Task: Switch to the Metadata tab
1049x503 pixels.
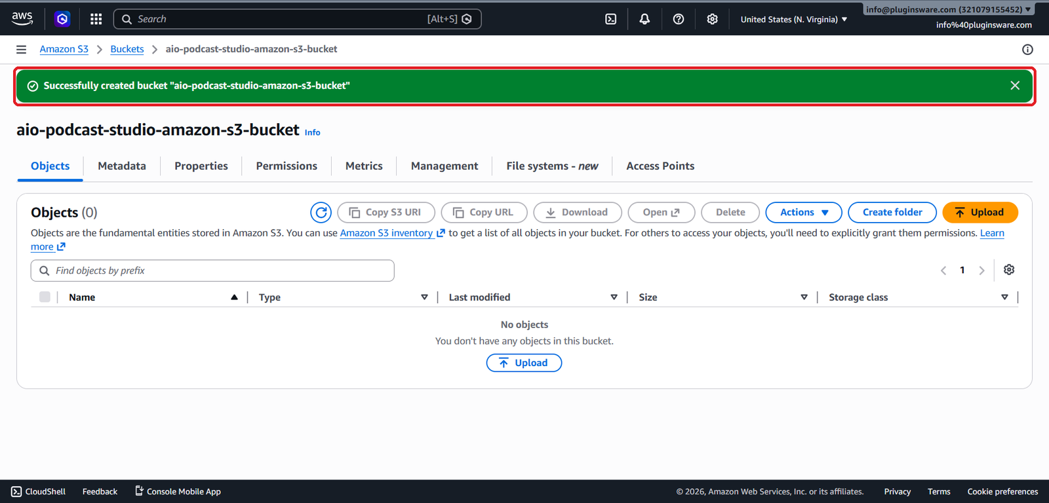Action: (122, 166)
